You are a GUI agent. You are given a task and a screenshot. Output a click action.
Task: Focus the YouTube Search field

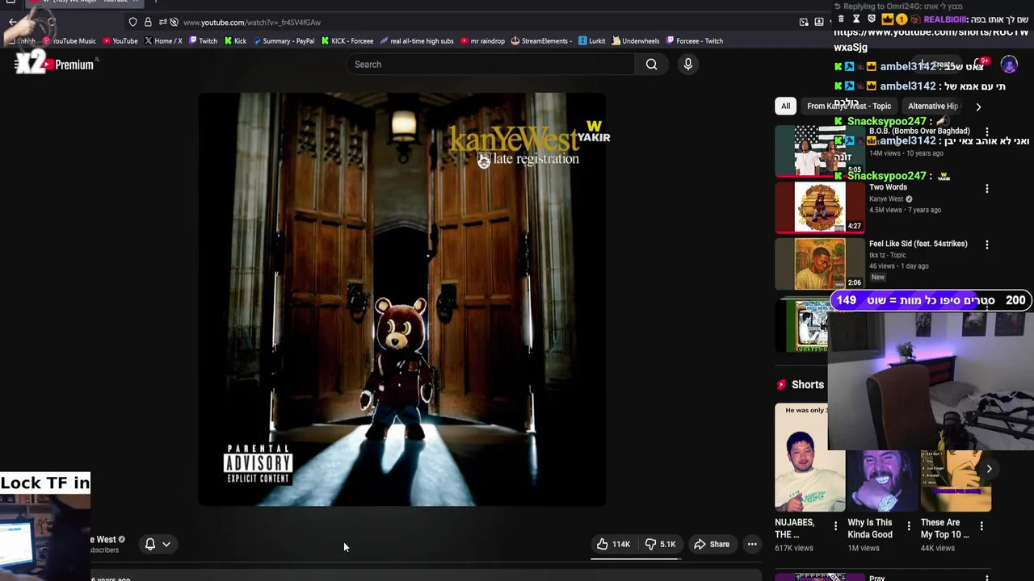click(490, 65)
